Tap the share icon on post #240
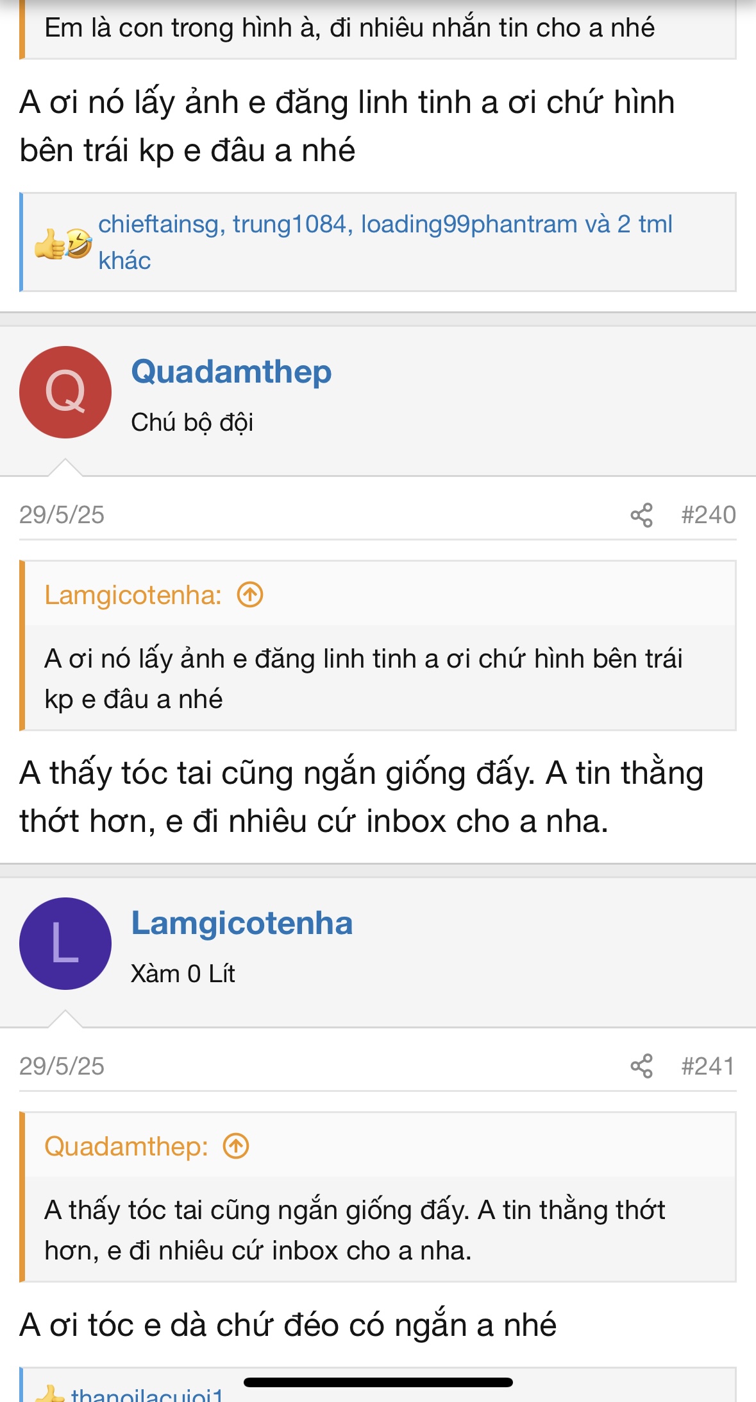The image size is (756, 1402). tap(641, 515)
